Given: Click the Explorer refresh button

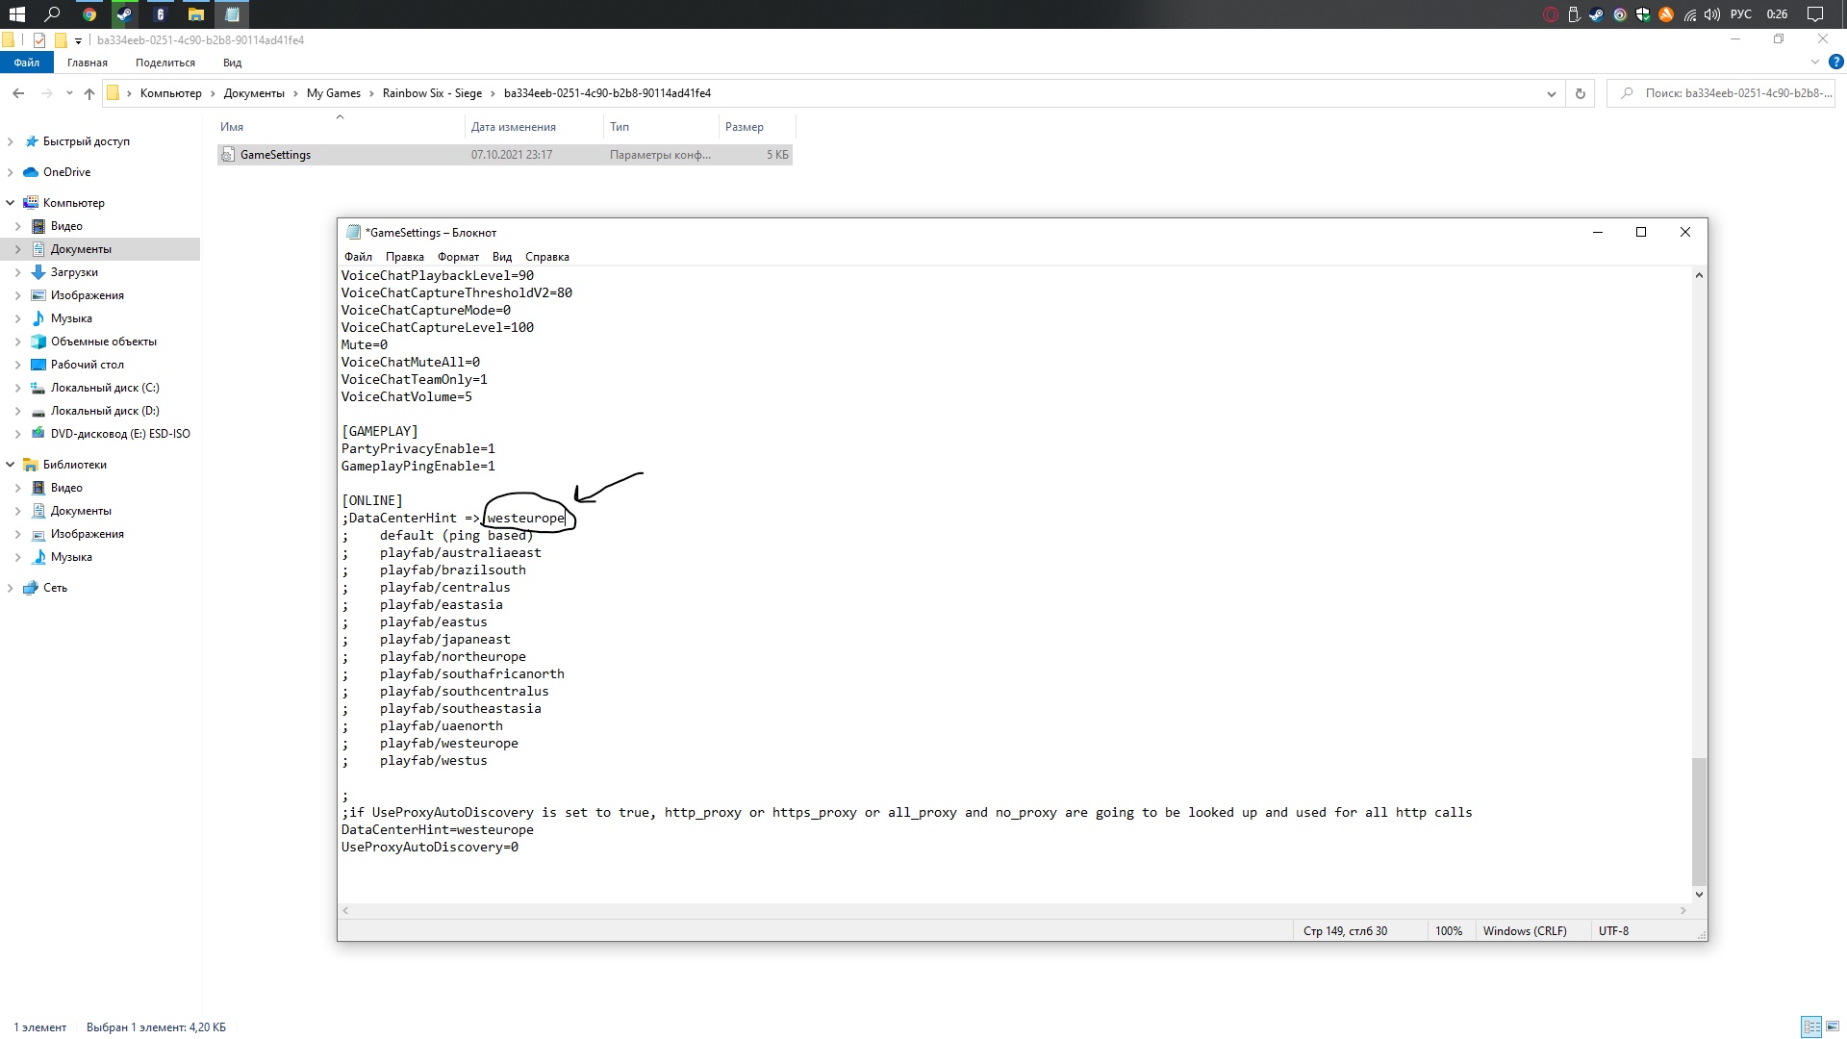Looking at the screenshot, I should tap(1580, 93).
